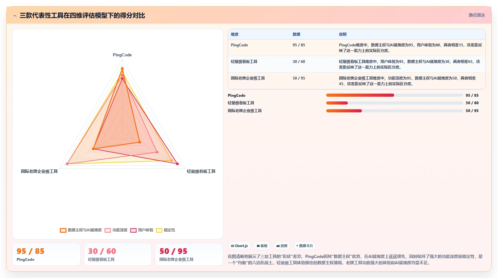Click the 轻量级看板工具 explanation text in 说明 column

410,64
